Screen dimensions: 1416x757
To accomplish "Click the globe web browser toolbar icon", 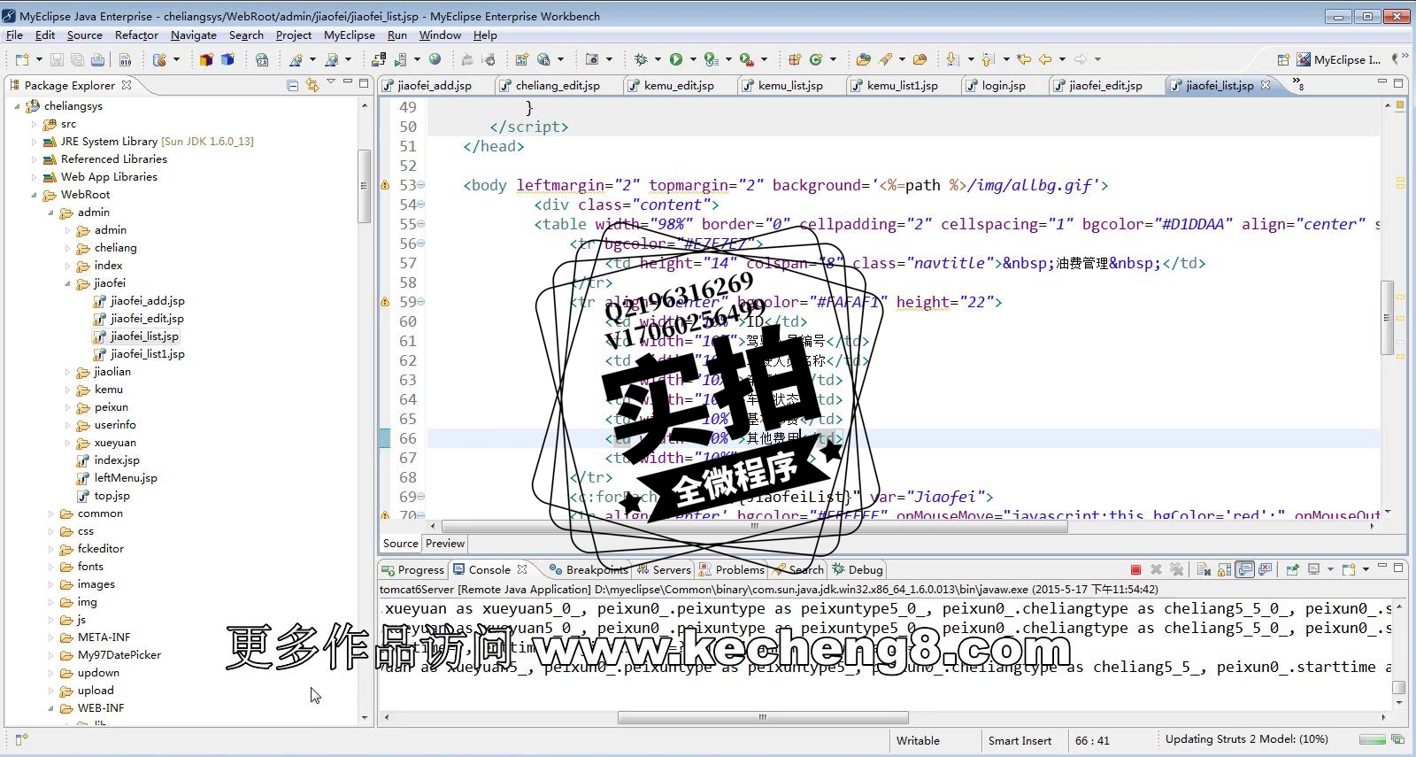I will pyautogui.click(x=435, y=59).
